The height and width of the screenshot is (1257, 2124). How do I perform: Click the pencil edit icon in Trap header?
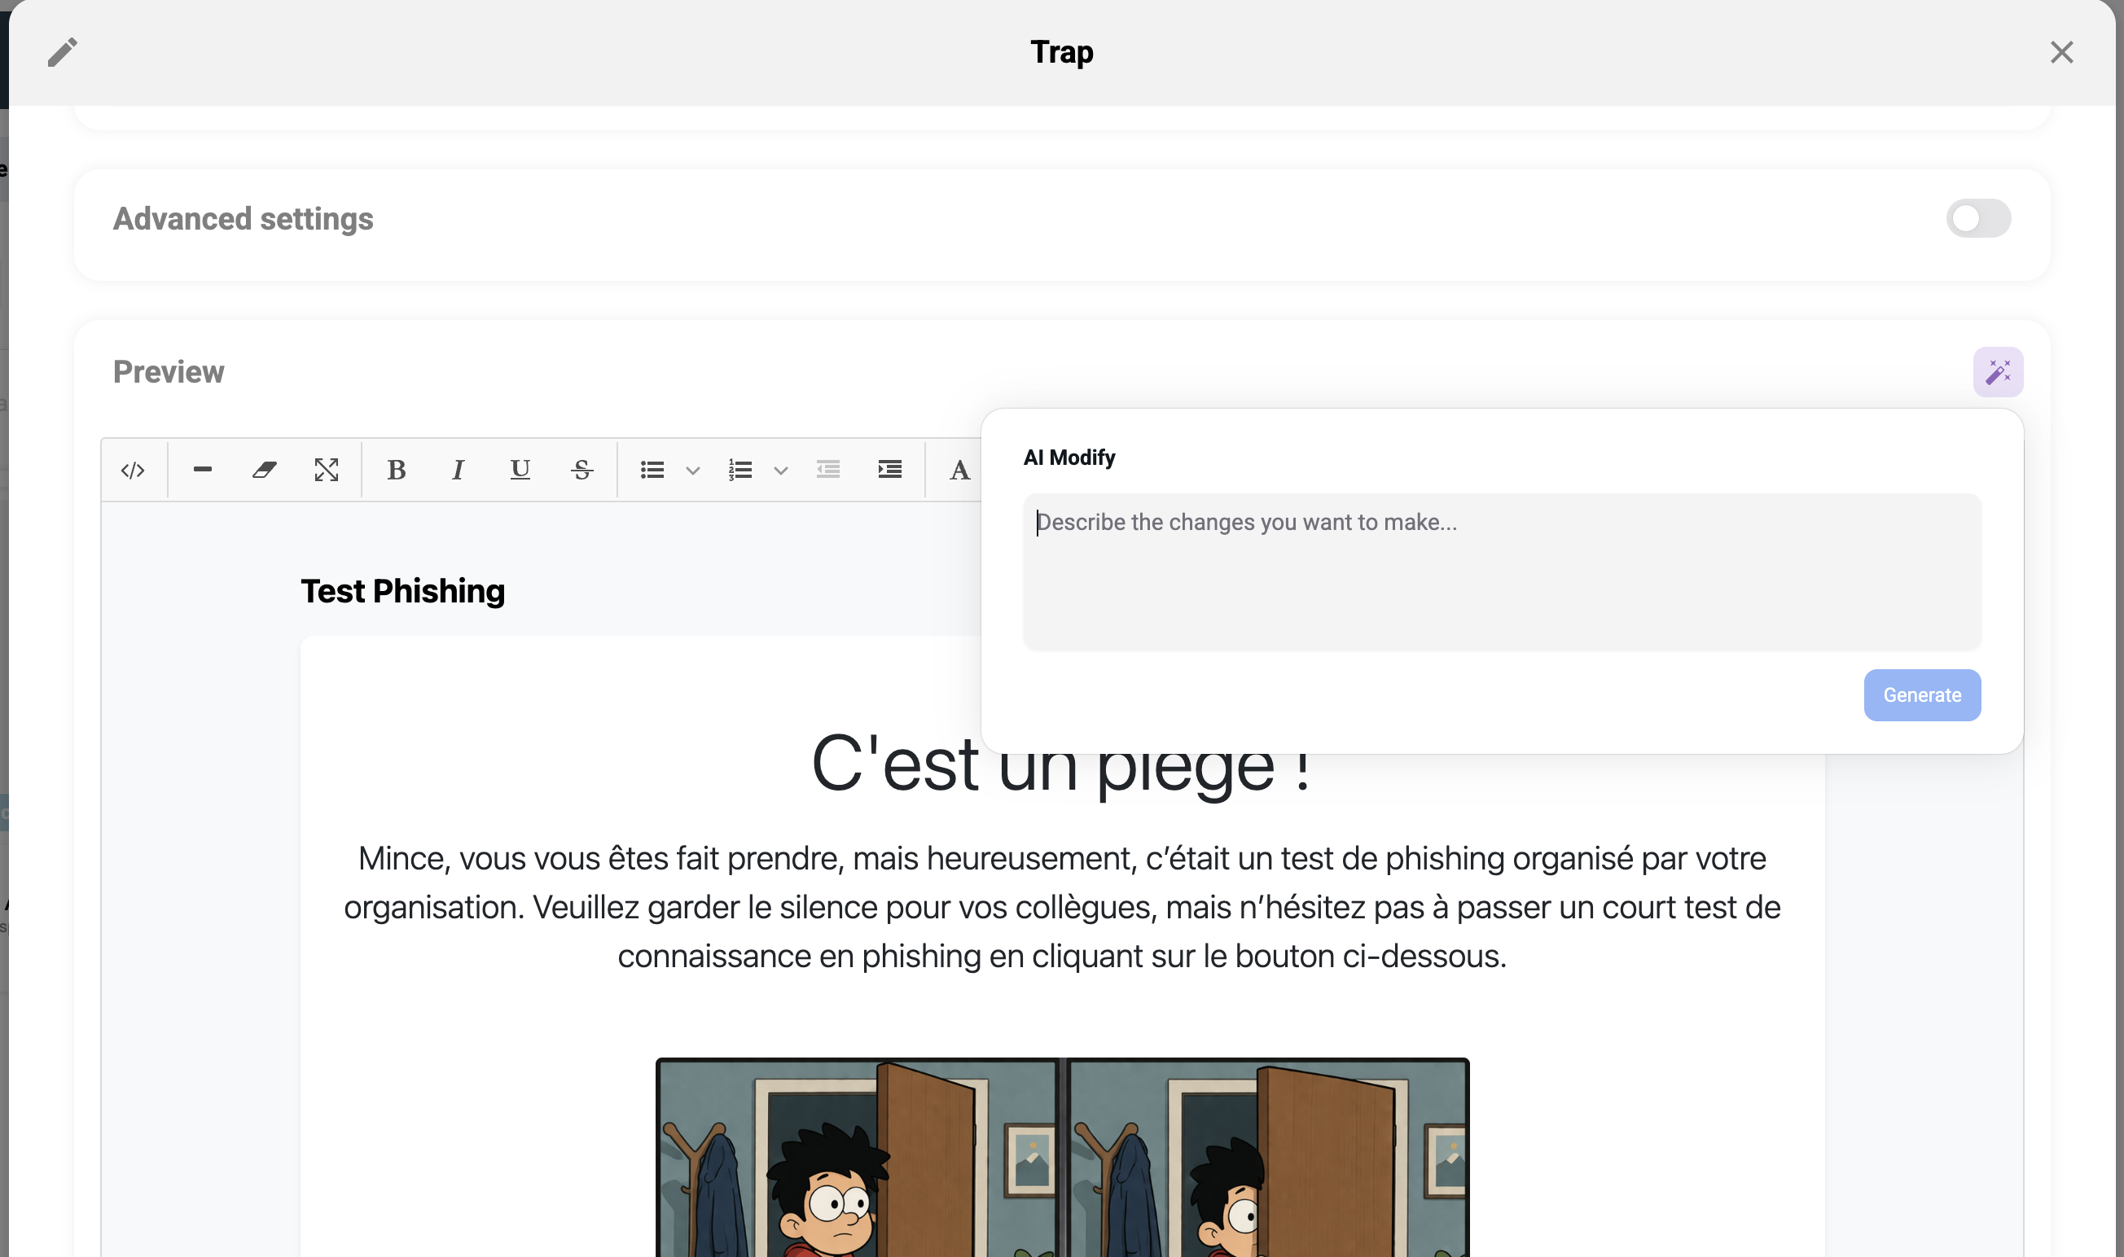62,51
